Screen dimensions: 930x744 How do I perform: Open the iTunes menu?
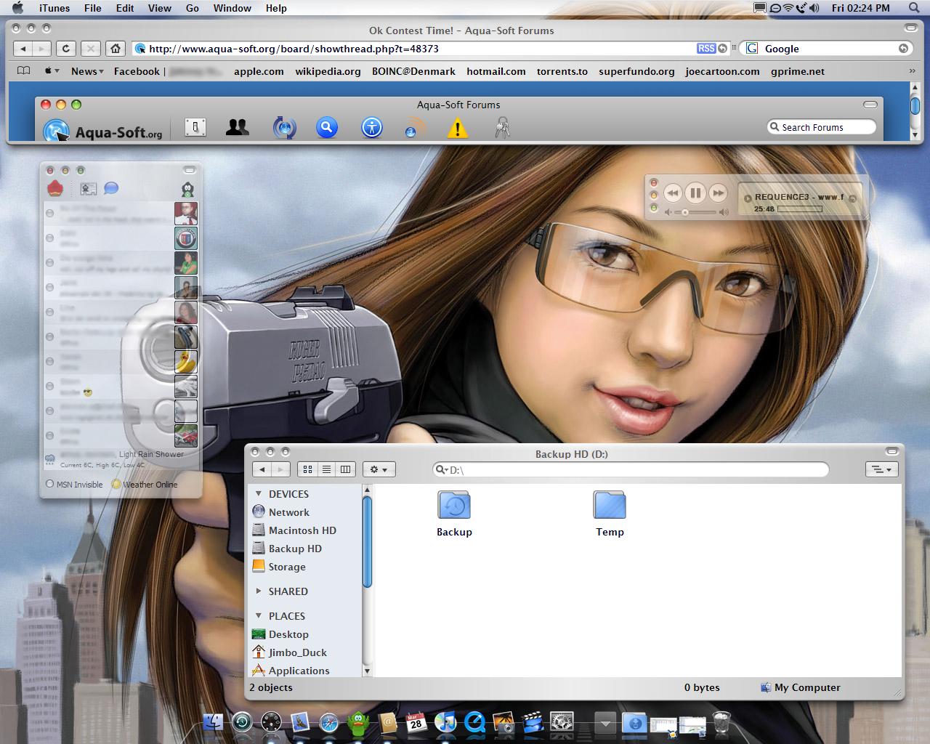point(54,8)
